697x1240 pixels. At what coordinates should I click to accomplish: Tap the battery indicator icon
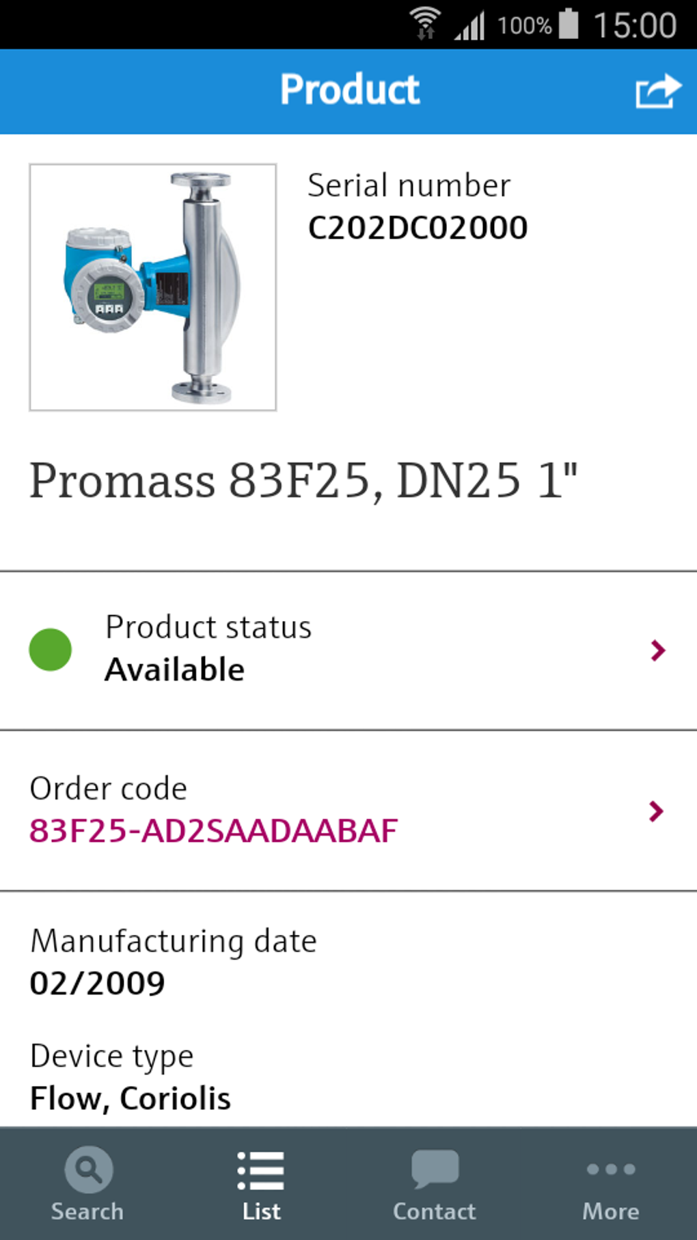pos(569,24)
